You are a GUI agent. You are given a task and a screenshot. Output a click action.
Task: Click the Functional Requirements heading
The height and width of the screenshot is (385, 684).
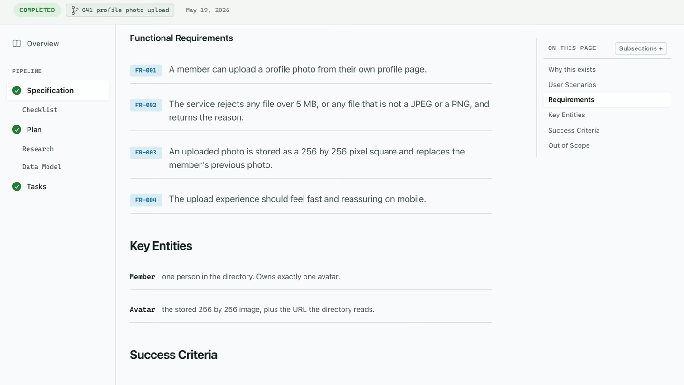(181, 38)
